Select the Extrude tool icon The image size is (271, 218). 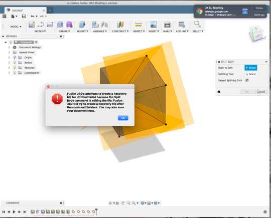click(60, 25)
